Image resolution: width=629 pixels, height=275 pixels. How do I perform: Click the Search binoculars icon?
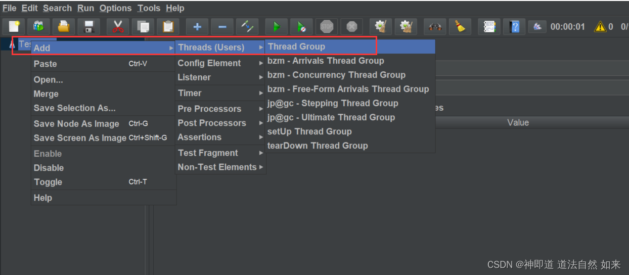(x=435, y=27)
